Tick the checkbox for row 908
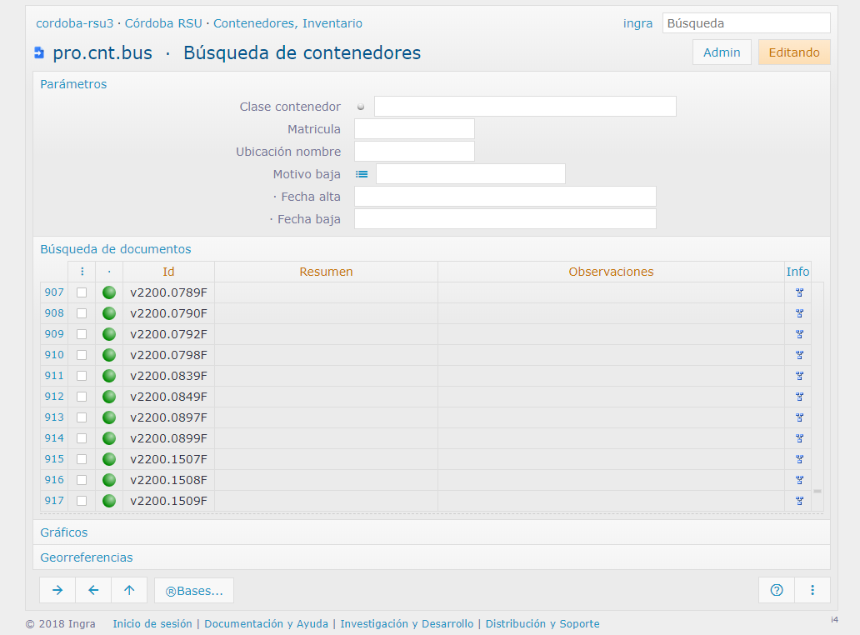This screenshot has height=635, width=860. click(82, 313)
